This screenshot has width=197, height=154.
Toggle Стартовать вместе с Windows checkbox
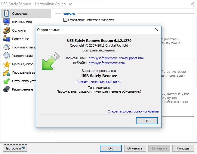coord(65,20)
